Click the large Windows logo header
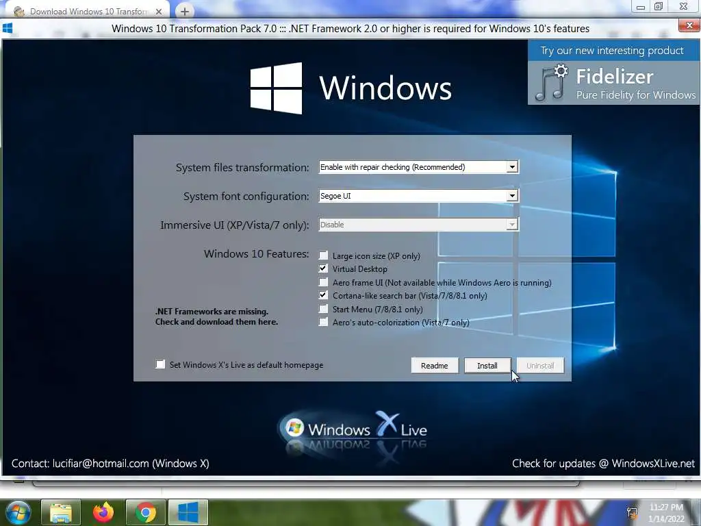The image size is (701, 526). coord(351,88)
